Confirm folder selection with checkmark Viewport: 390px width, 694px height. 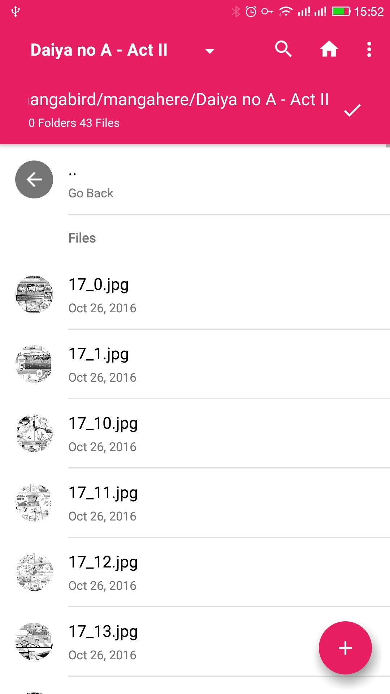[x=352, y=110]
